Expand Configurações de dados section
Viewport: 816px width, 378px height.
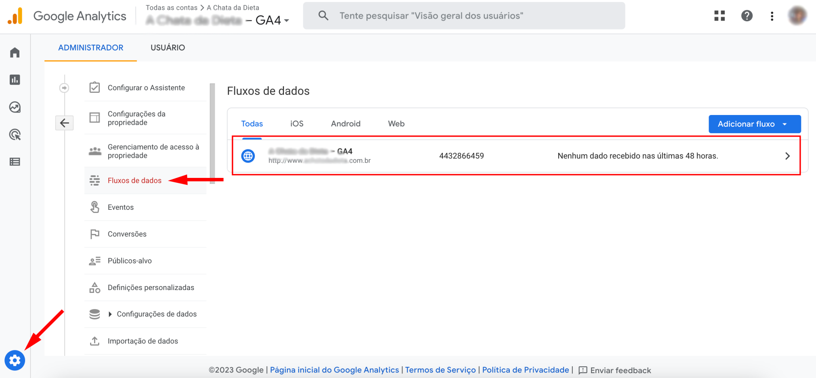(x=157, y=314)
